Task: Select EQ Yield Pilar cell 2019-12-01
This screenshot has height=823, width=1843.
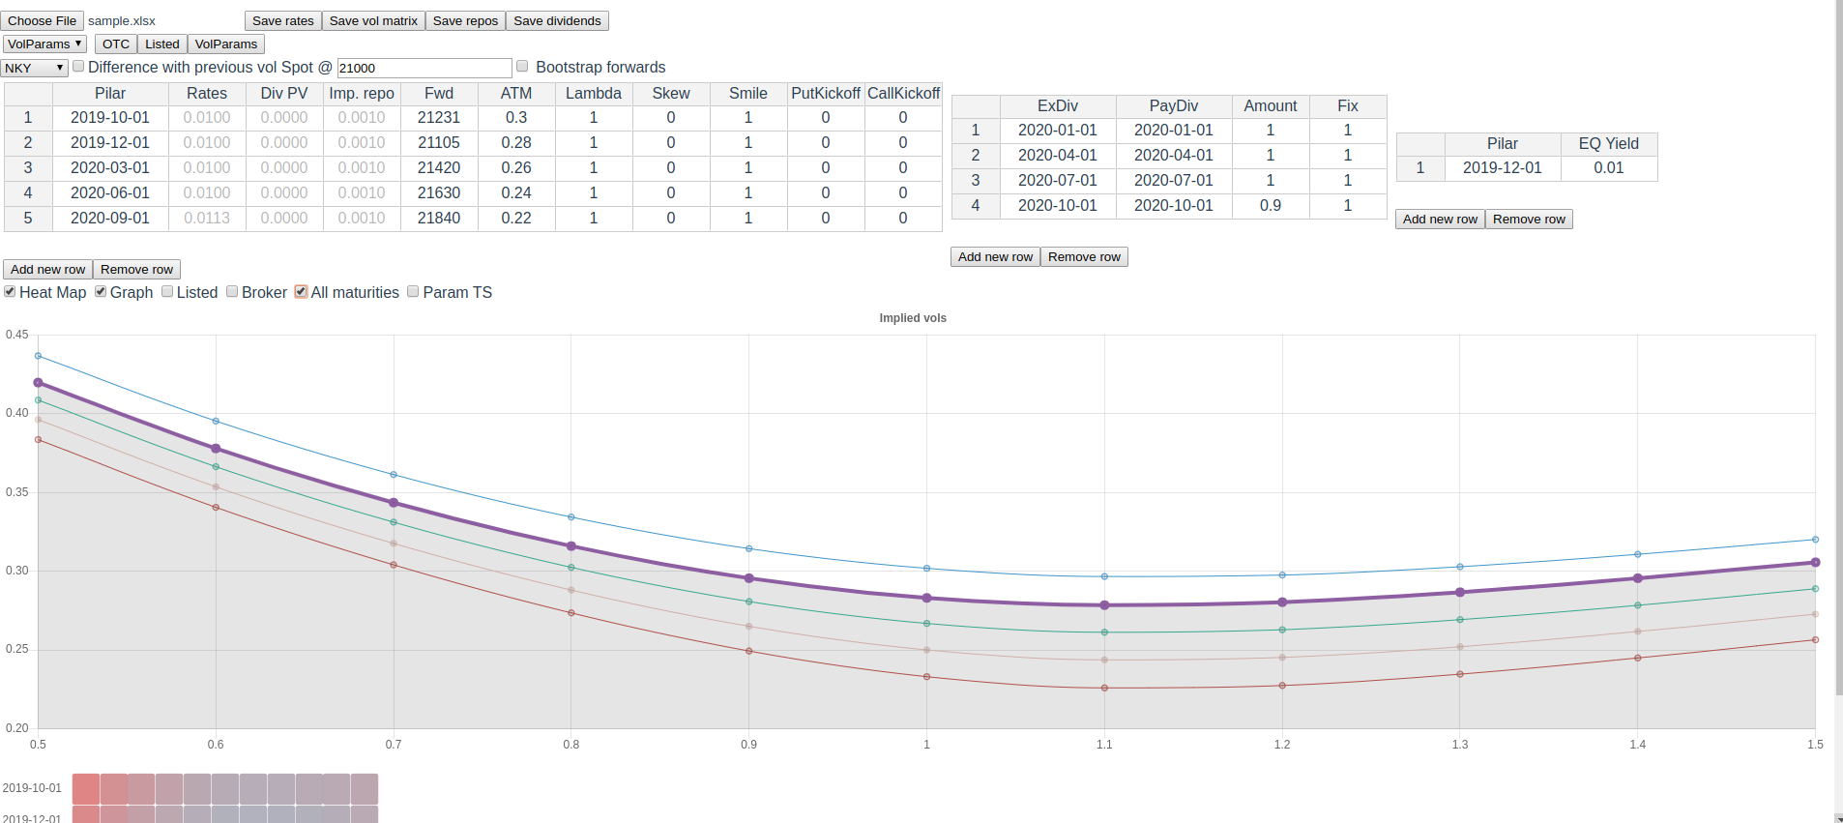Action: pyautogui.click(x=1503, y=168)
